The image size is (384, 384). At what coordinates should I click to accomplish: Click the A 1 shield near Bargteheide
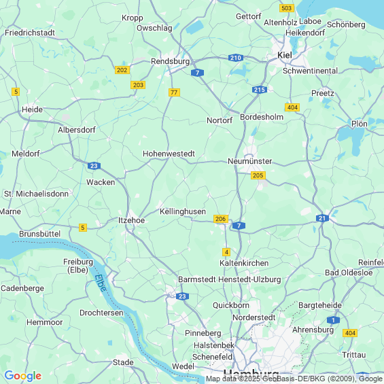pos(333,320)
